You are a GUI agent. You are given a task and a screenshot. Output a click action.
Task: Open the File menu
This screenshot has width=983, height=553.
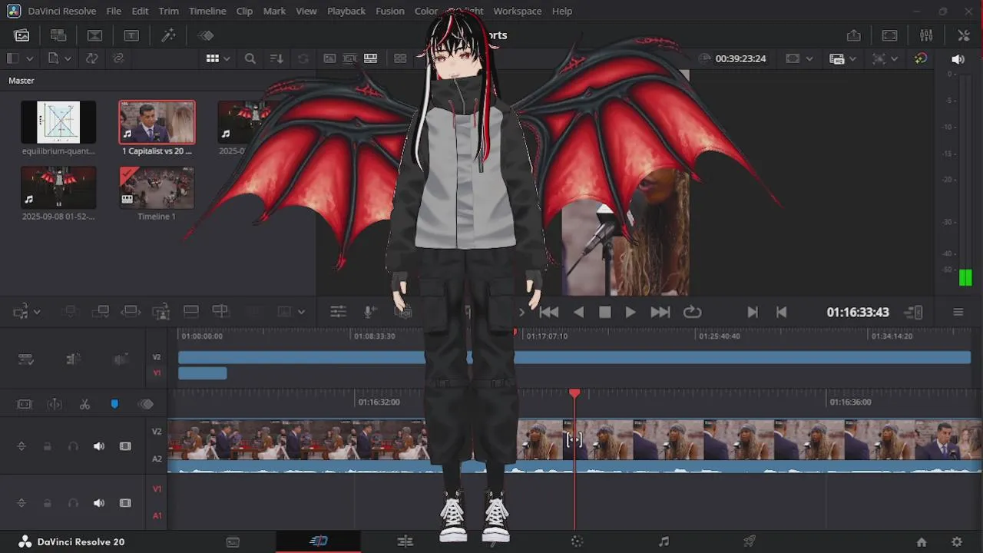click(x=114, y=12)
